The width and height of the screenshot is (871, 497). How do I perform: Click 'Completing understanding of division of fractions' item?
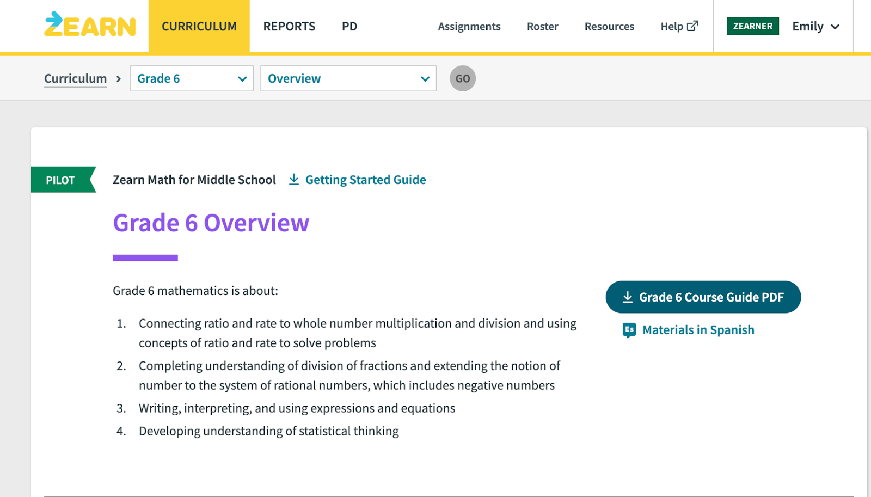(x=349, y=376)
